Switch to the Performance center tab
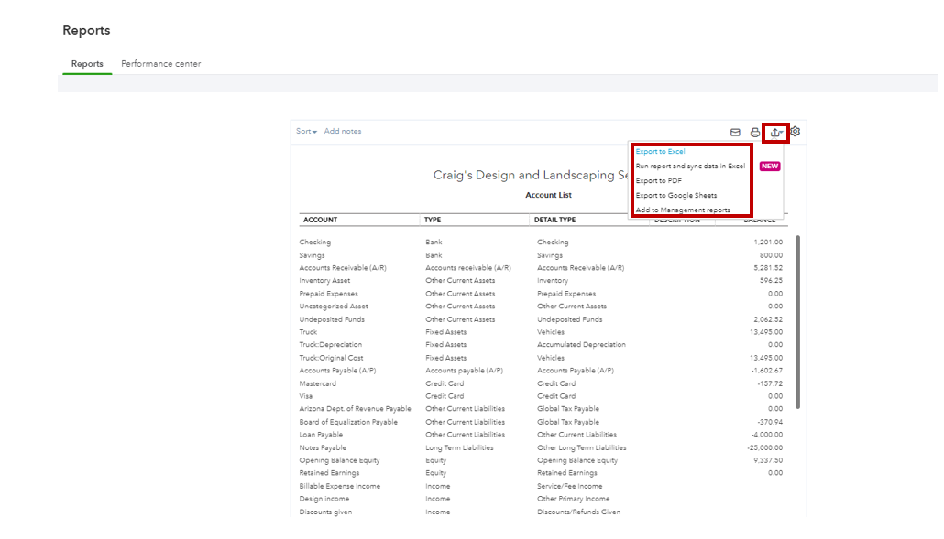This screenshot has height=539, width=944. [x=161, y=64]
